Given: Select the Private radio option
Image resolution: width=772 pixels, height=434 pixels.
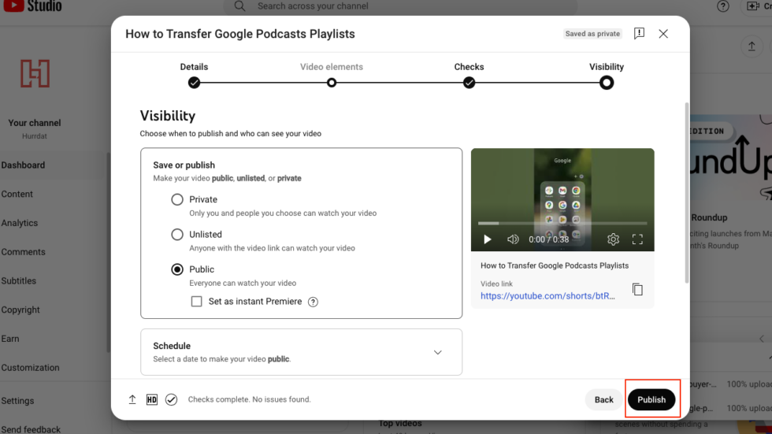Looking at the screenshot, I should [177, 199].
